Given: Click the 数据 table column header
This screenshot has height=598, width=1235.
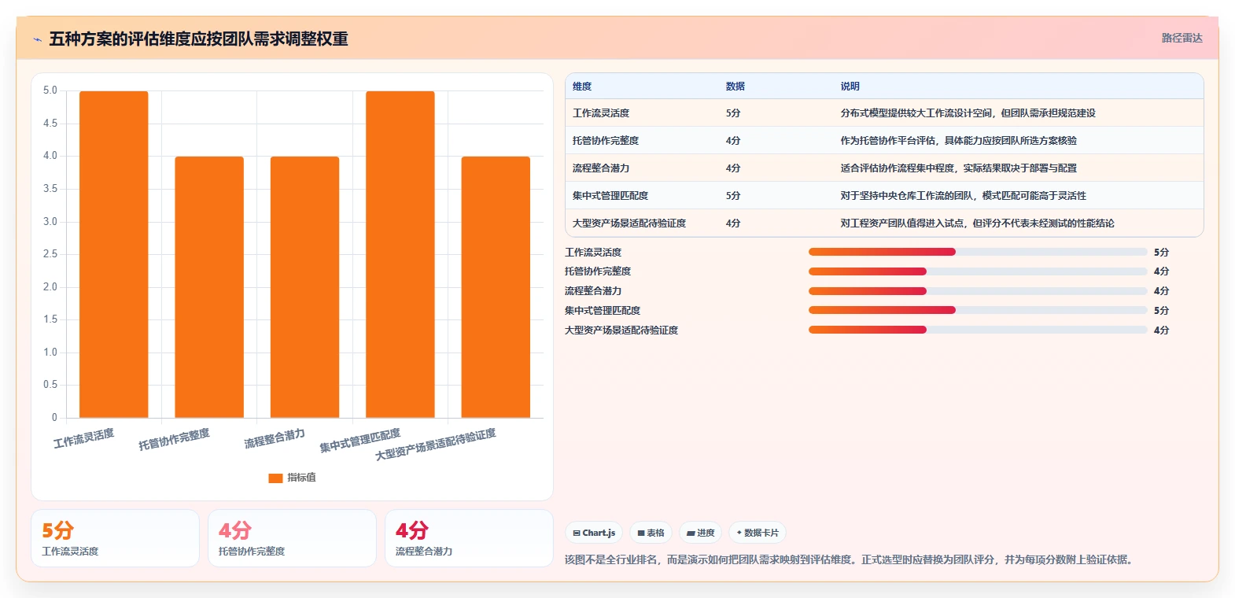Looking at the screenshot, I should click(735, 87).
